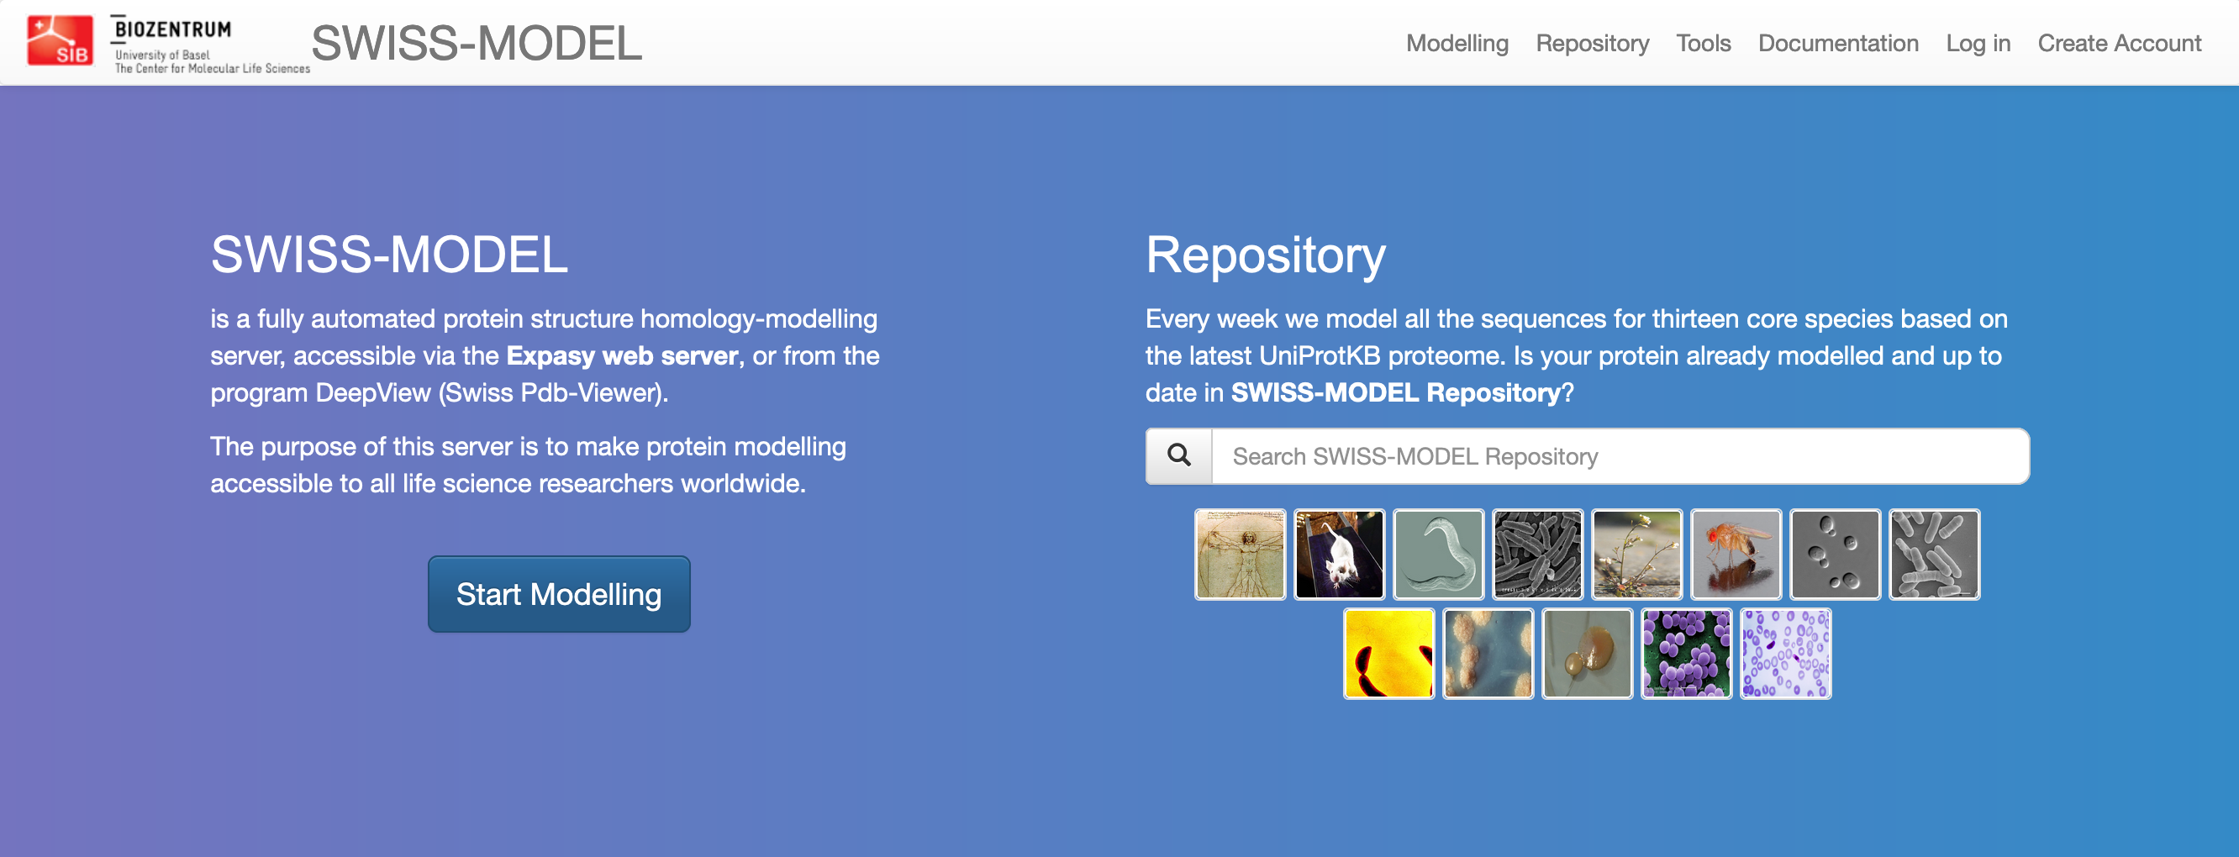Select the fruit fly thumbnail

point(1736,555)
